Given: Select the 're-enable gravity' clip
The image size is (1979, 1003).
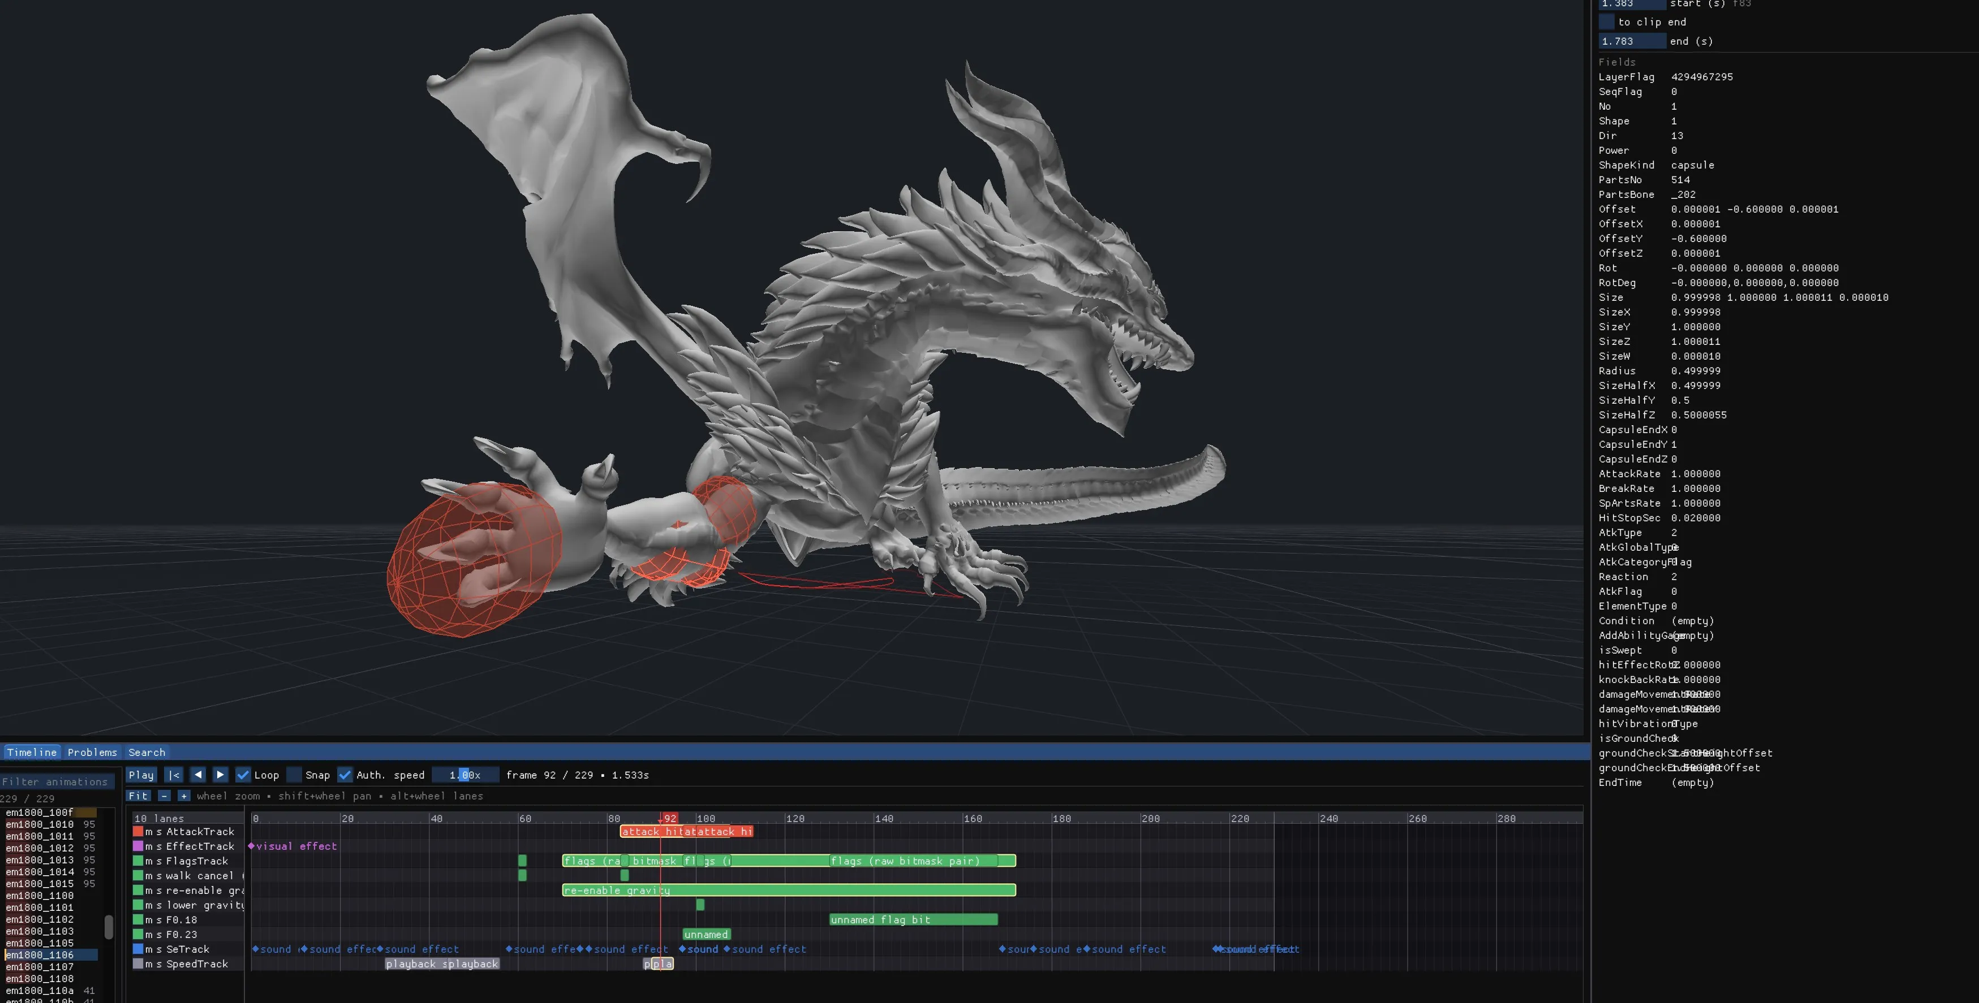Looking at the screenshot, I should (789, 890).
